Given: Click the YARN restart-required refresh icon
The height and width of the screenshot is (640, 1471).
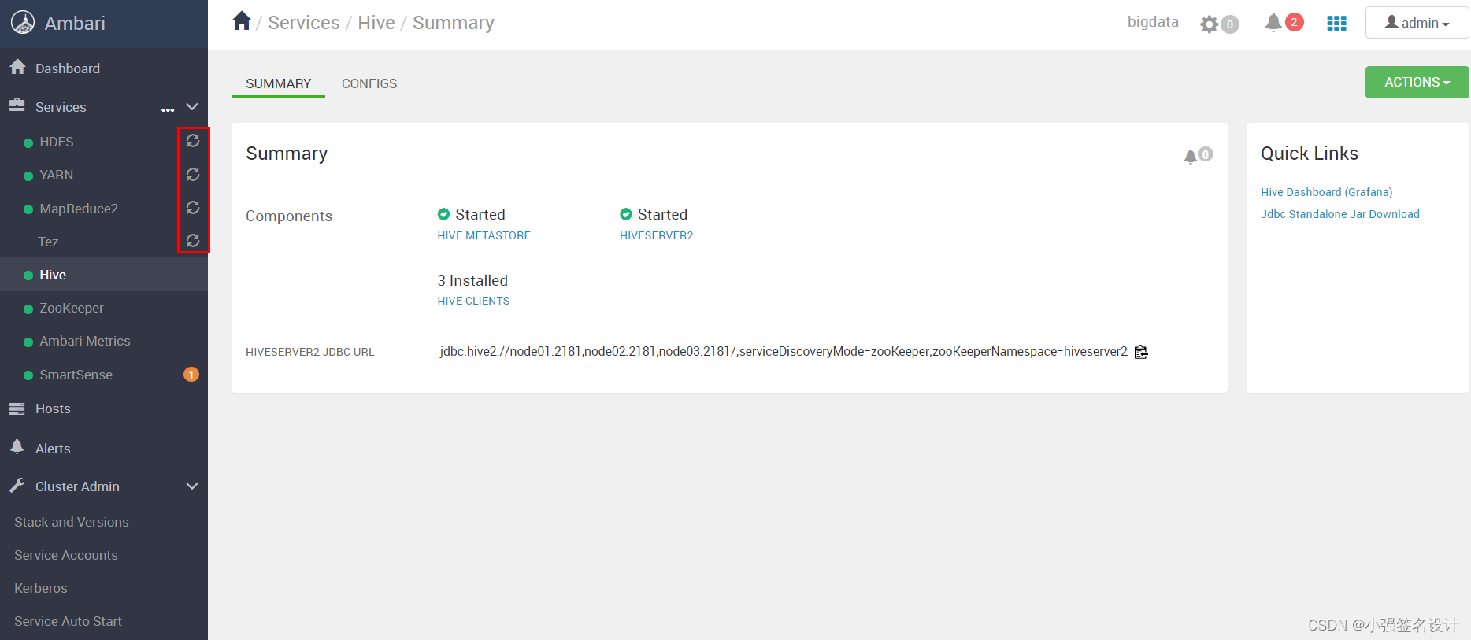Looking at the screenshot, I should (193, 174).
